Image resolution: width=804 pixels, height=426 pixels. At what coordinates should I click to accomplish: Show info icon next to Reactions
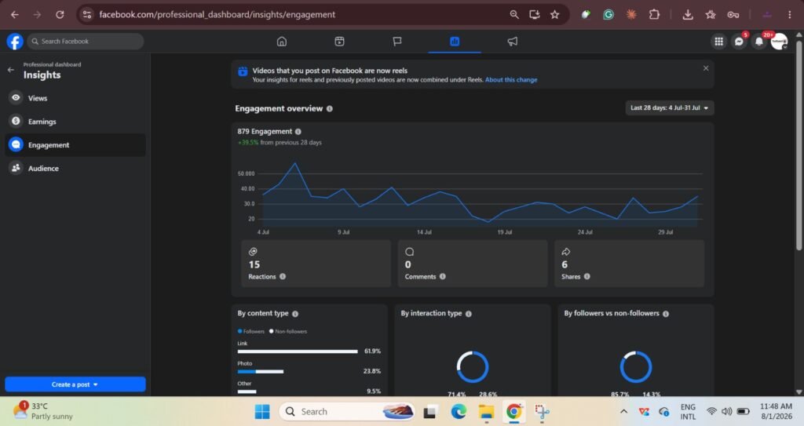283,277
